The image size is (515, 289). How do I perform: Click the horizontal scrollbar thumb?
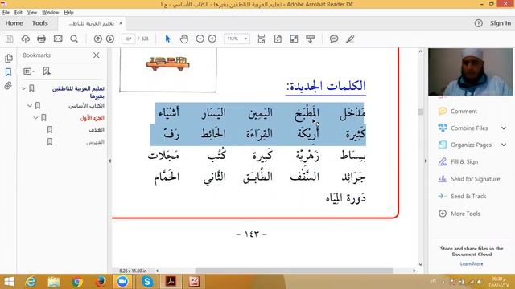click(x=294, y=271)
